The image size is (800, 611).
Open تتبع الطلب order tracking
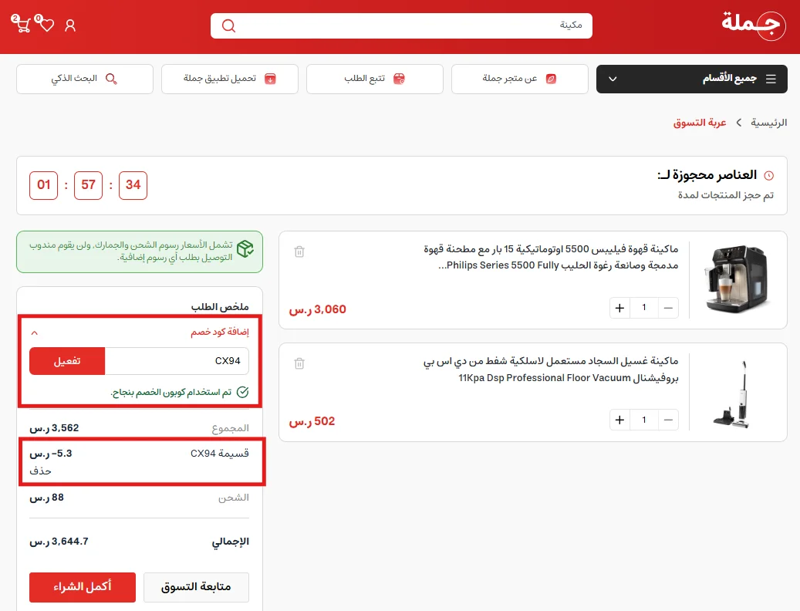click(x=374, y=79)
